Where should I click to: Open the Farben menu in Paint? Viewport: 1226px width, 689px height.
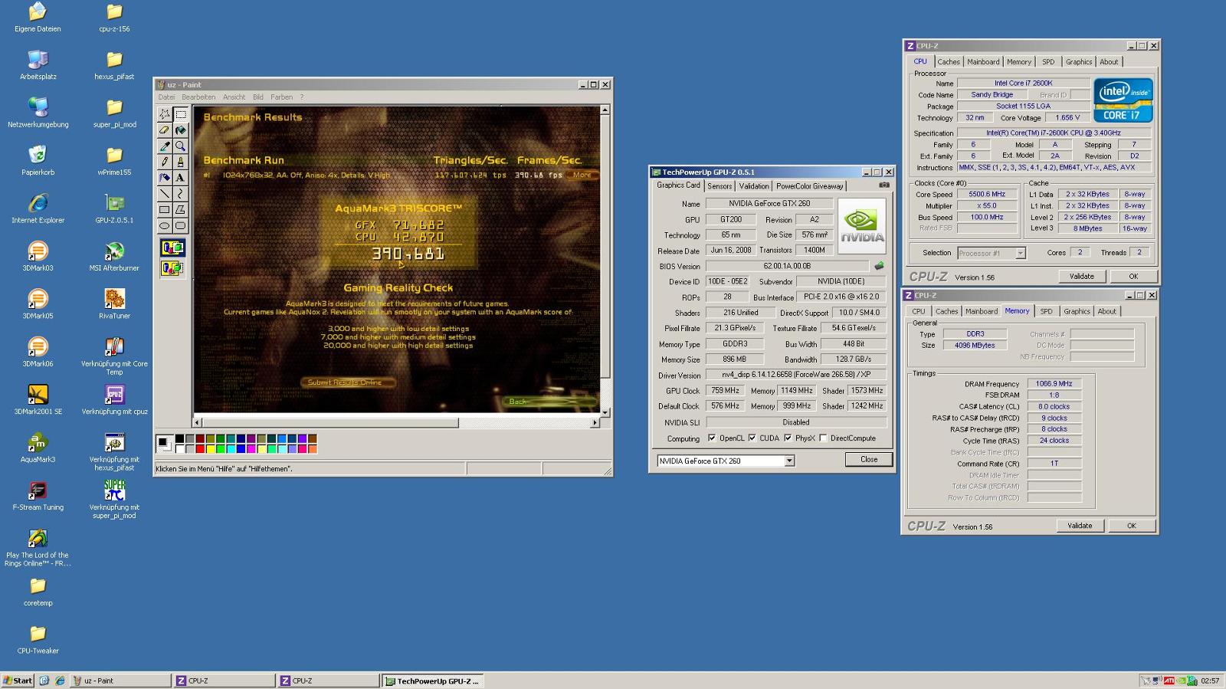tap(281, 97)
